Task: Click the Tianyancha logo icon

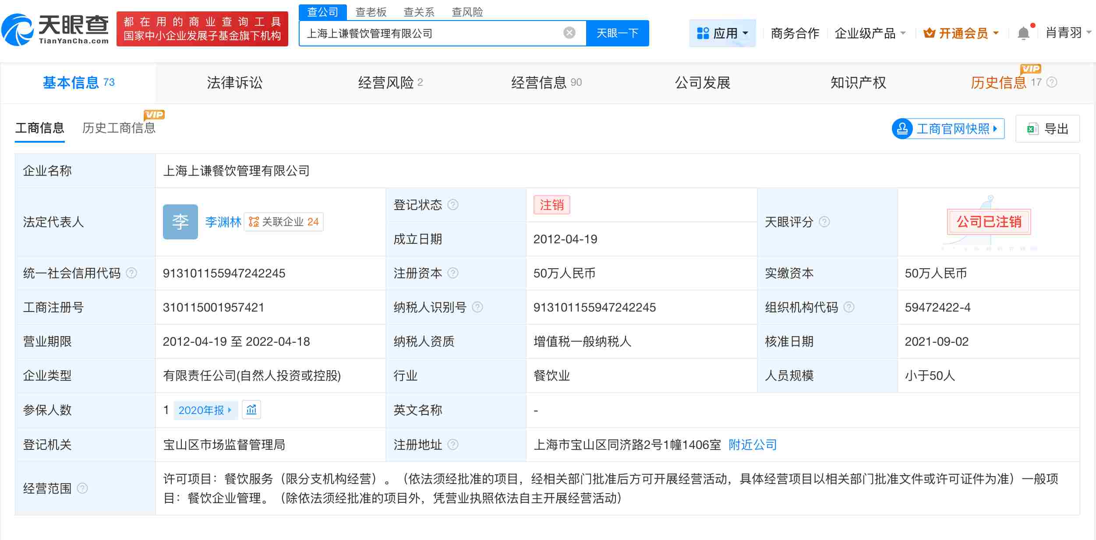Action: 18,31
